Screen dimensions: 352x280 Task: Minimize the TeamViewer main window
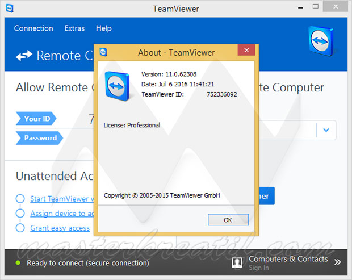[x=300, y=7]
